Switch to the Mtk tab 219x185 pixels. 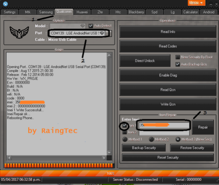pyautogui.click(x=28, y=12)
